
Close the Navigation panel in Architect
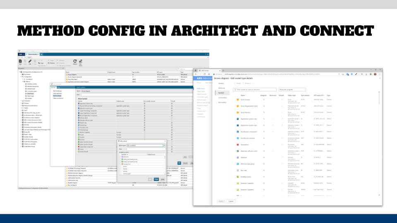[x=63, y=68]
